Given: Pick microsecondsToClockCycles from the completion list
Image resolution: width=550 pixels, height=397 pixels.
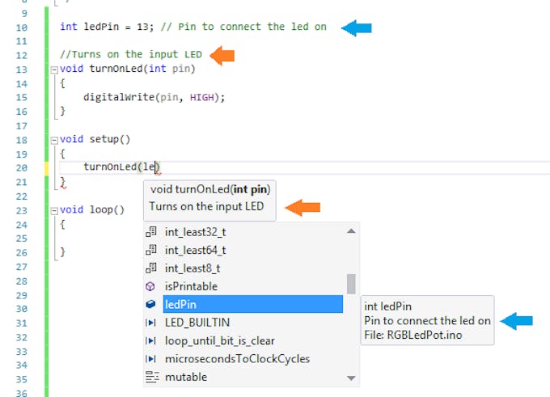Looking at the screenshot, I should pyautogui.click(x=236, y=359).
